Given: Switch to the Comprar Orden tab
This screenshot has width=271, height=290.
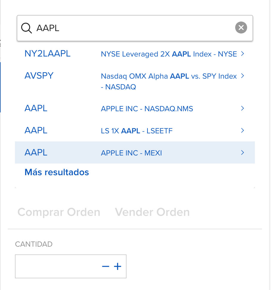Looking at the screenshot, I should (59, 212).
